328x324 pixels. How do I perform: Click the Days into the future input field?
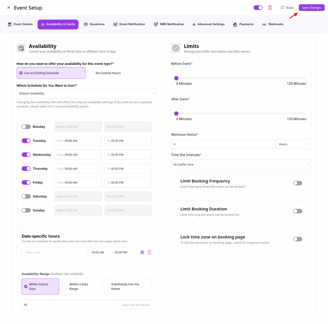tap(70, 305)
